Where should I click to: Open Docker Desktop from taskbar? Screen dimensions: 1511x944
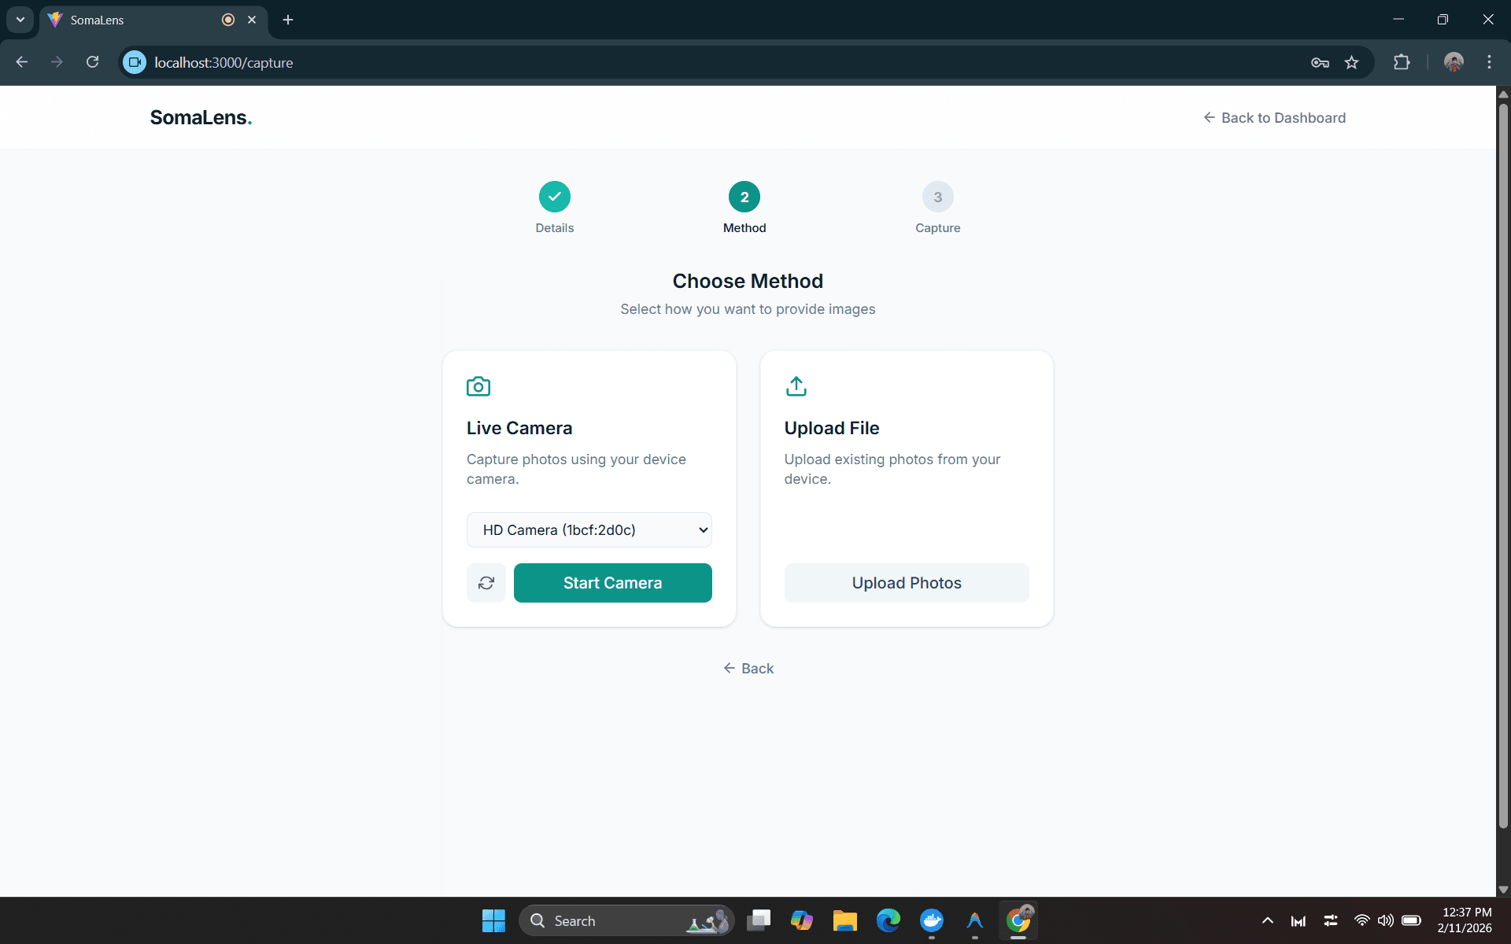click(x=932, y=920)
